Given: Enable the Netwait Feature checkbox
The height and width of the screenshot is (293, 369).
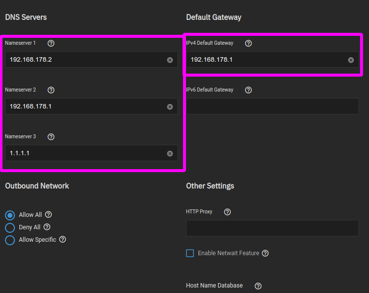Looking at the screenshot, I should click(190, 253).
